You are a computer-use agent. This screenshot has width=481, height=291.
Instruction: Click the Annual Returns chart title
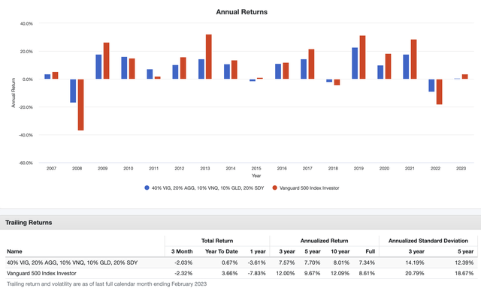click(x=242, y=12)
